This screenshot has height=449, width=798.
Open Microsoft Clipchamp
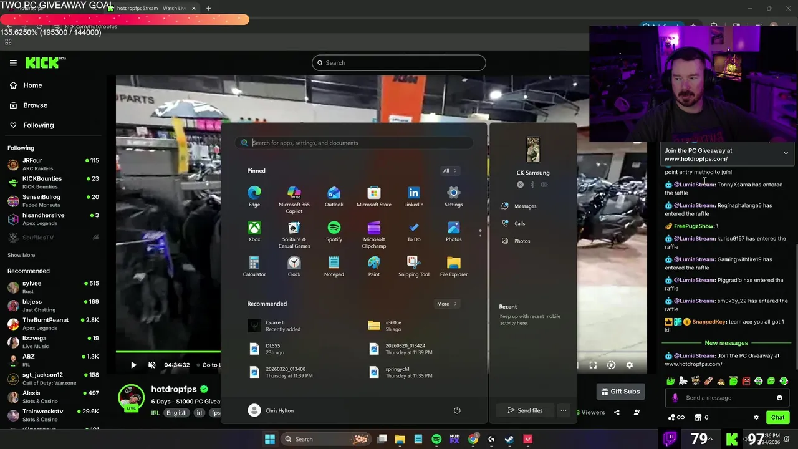click(x=374, y=234)
